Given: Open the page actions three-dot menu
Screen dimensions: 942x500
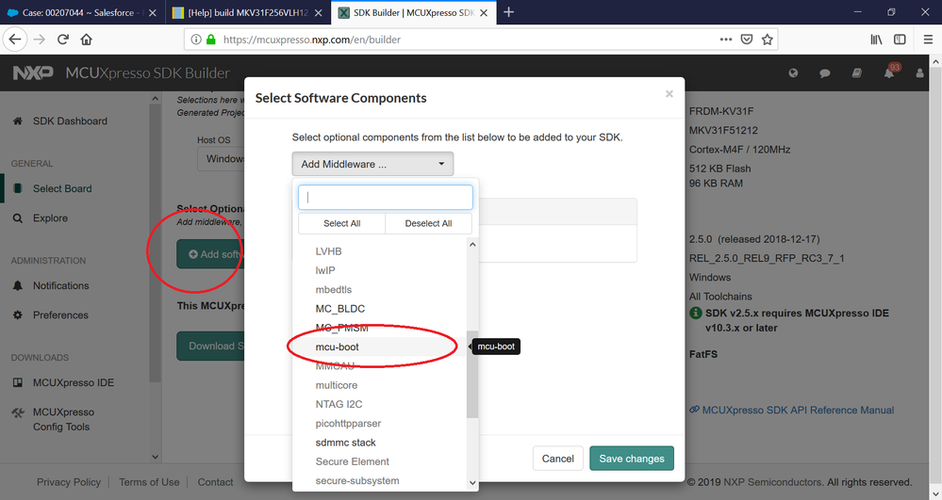Looking at the screenshot, I should (726, 40).
